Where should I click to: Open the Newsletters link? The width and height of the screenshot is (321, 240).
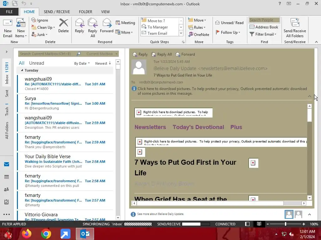click(x=150, y=127)
